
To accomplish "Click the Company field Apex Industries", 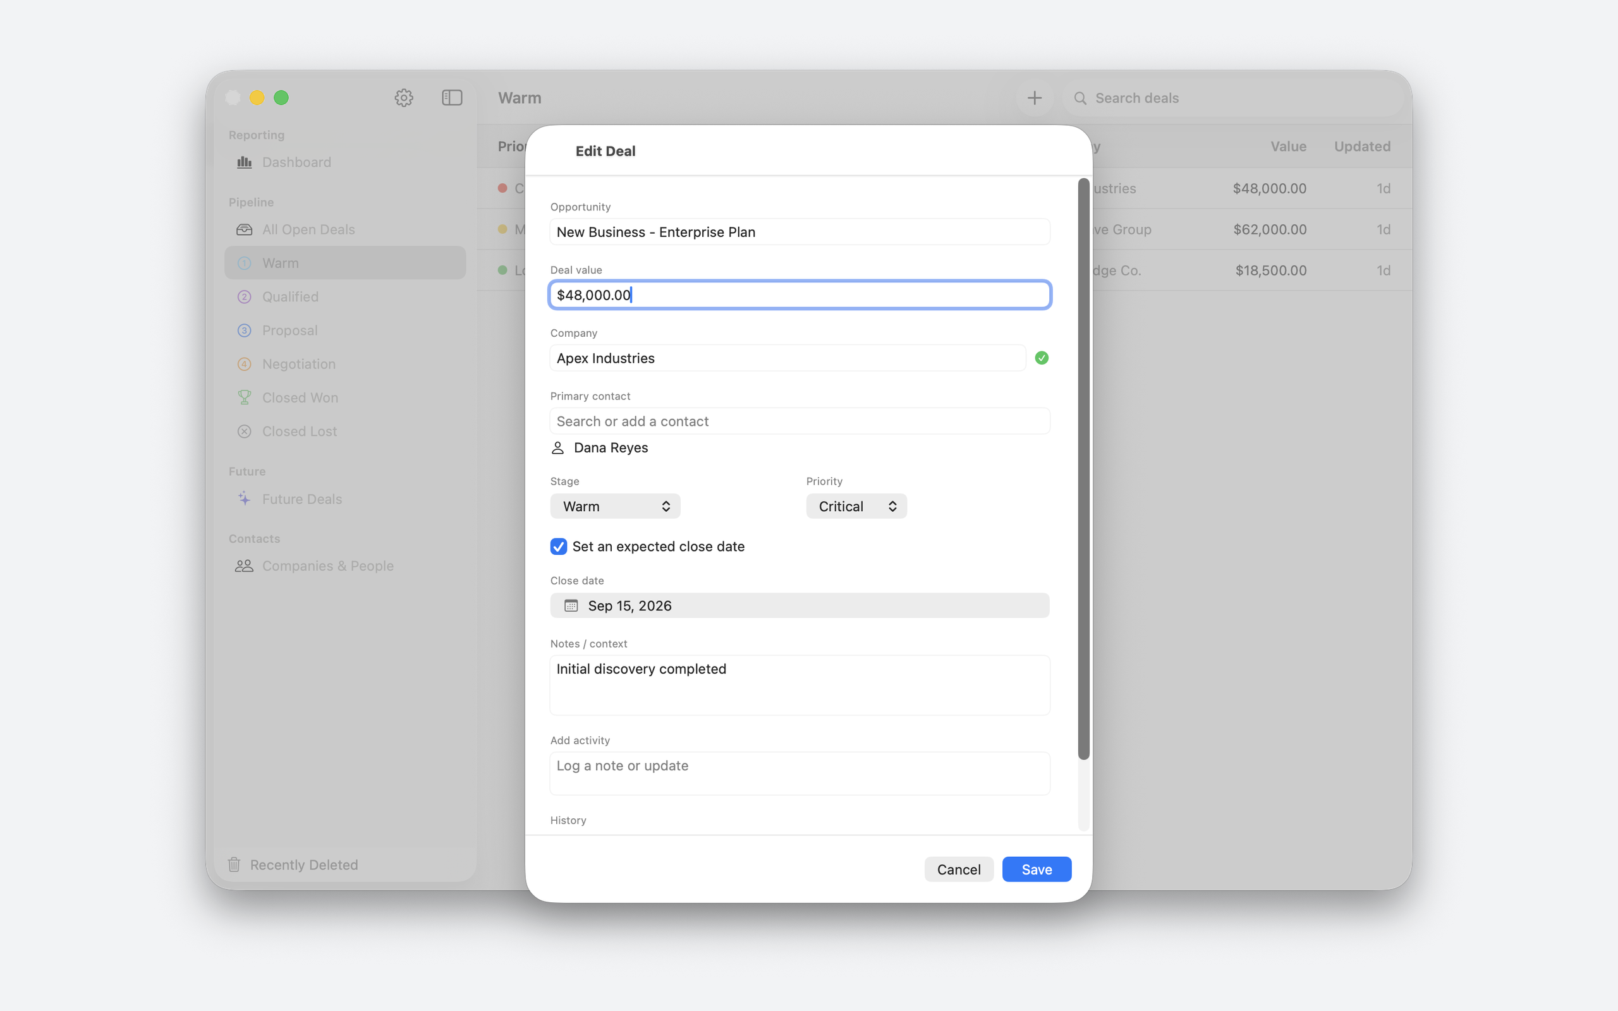I will pos(788,358).
